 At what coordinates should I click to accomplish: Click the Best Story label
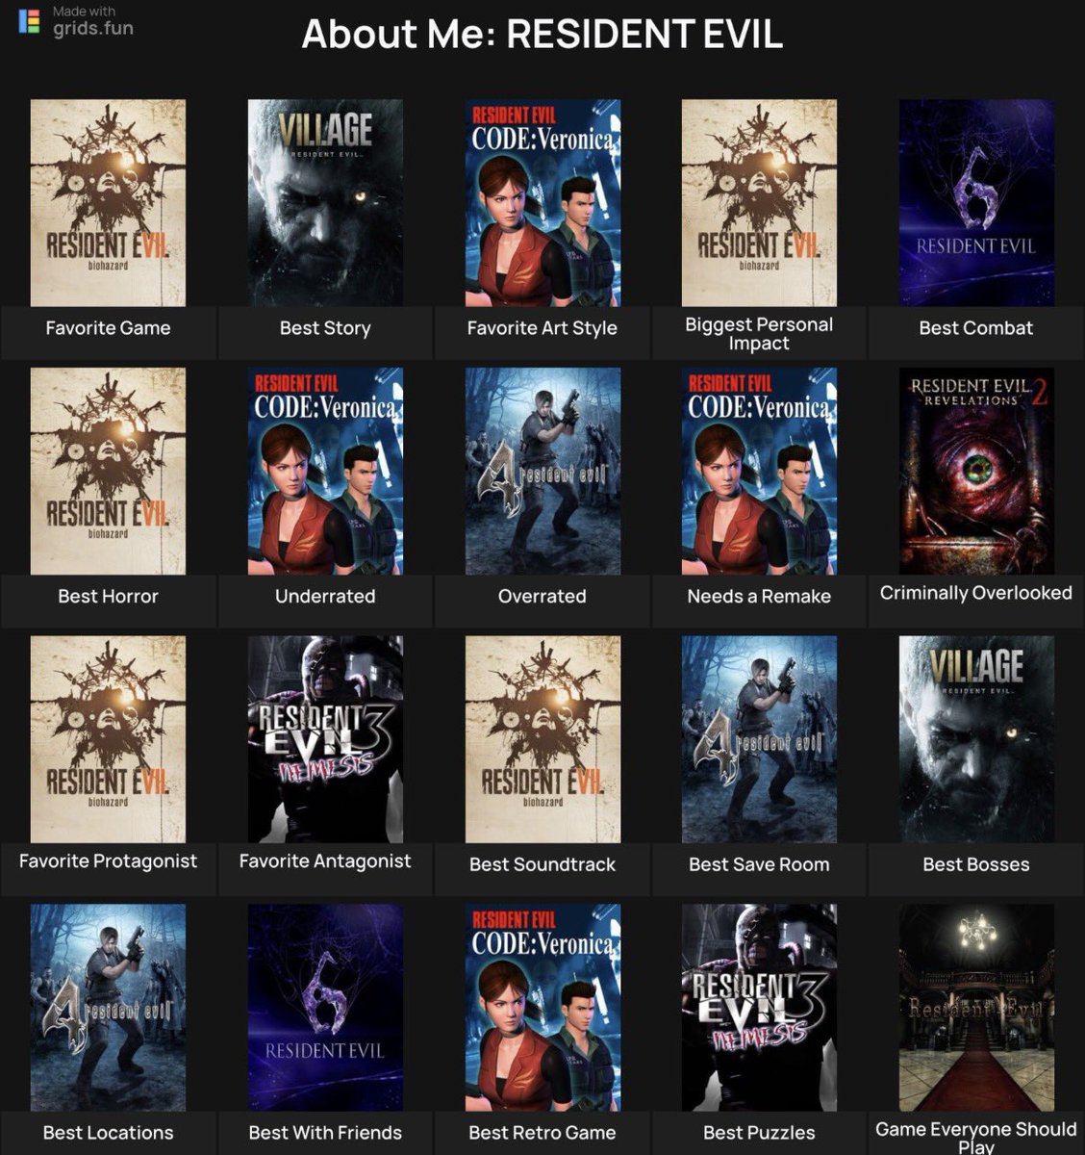(325, 328)
